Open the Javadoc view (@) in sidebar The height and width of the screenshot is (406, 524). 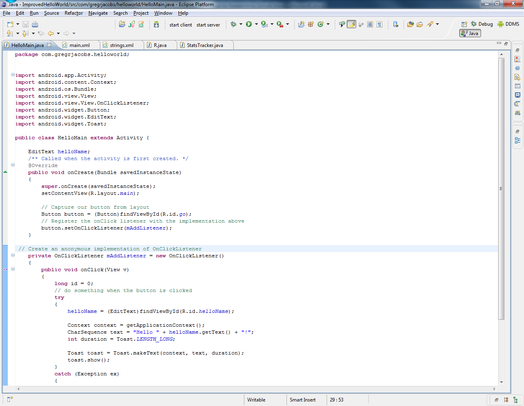point(517,68)
